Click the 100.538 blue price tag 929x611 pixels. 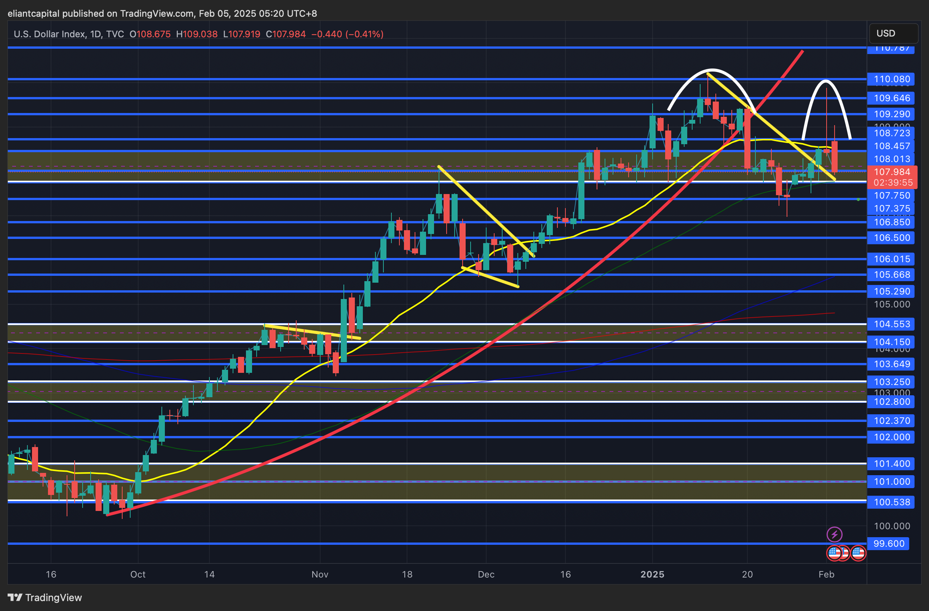pyautogui.click(x=892, y=502)
